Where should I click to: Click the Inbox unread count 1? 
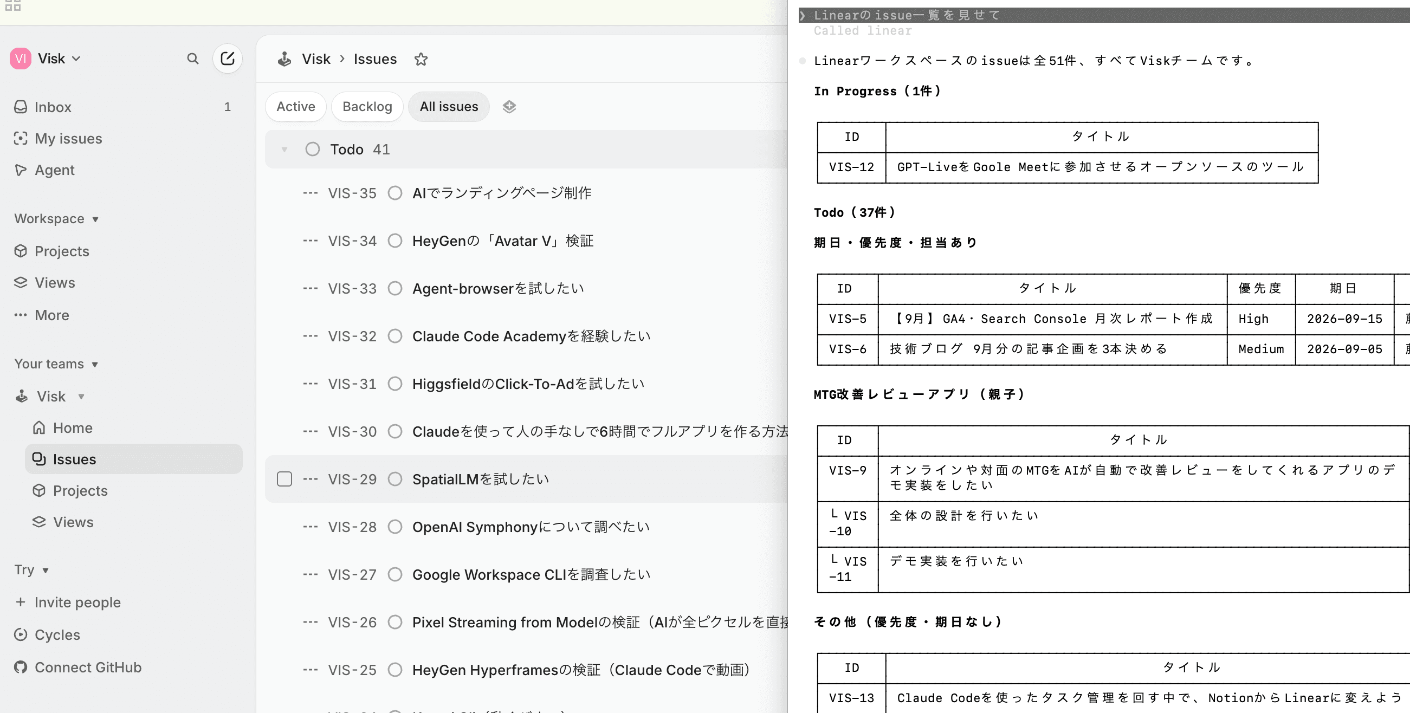point(227,107)
